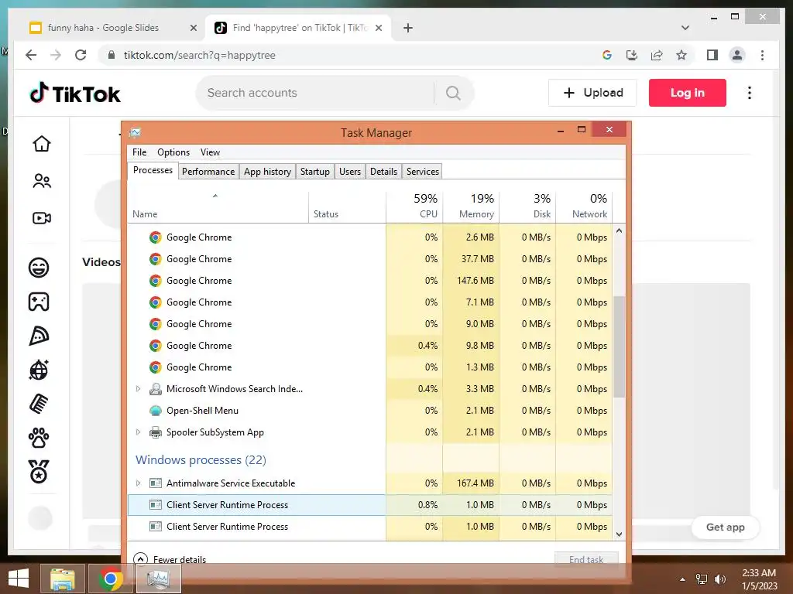
Task: Switch to the Users tab
Action: 350,171
